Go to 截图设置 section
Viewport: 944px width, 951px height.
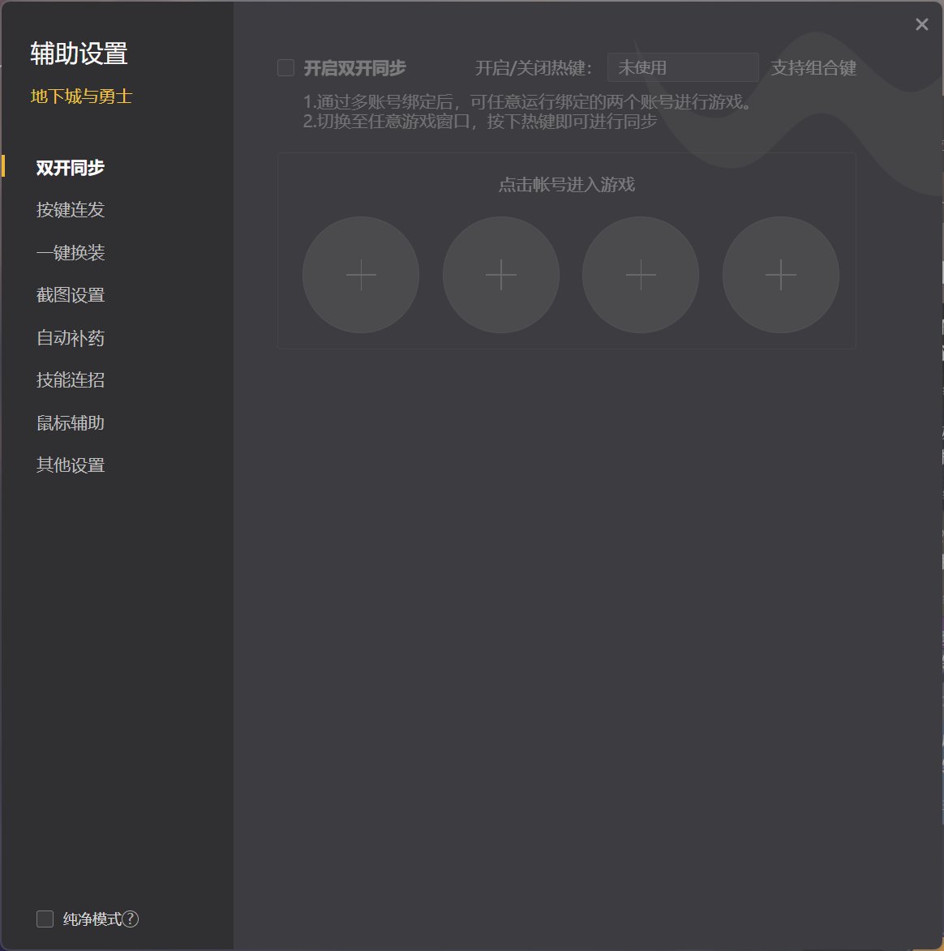tap(71, 295)
